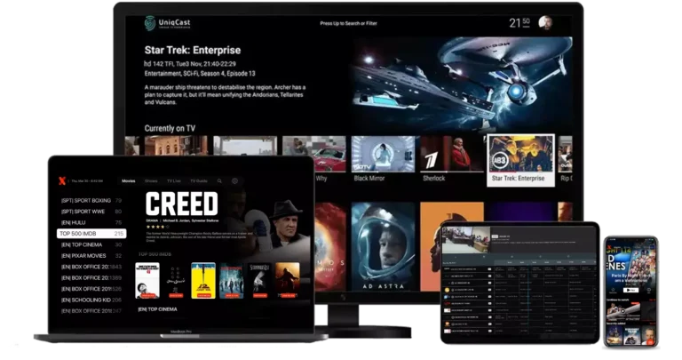Click the Black Mirror tile on TV
The width and height of the screenshot is (682, 360).
point(383,159)
